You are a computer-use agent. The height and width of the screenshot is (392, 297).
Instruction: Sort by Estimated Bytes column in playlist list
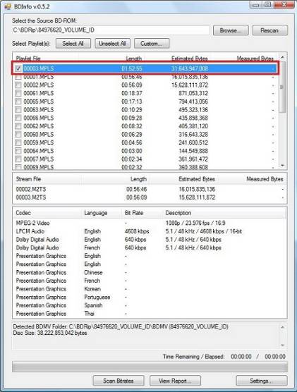(189, 59)
